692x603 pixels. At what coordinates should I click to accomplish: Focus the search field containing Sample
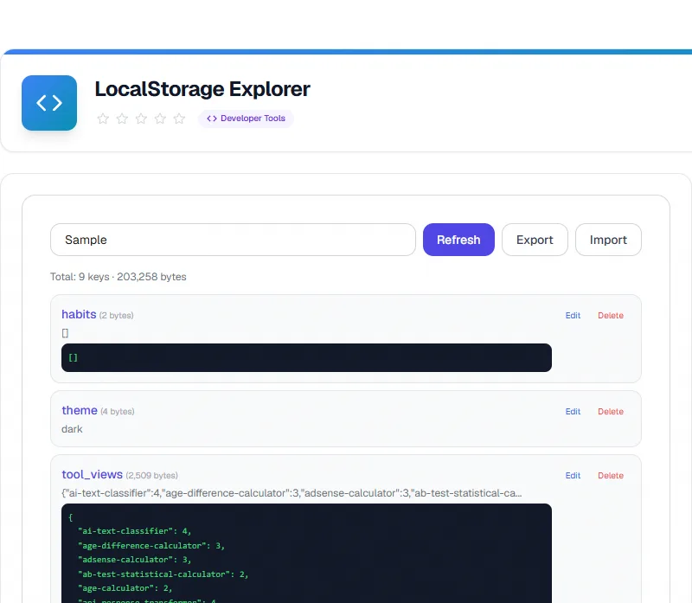[x=233, y=240]
